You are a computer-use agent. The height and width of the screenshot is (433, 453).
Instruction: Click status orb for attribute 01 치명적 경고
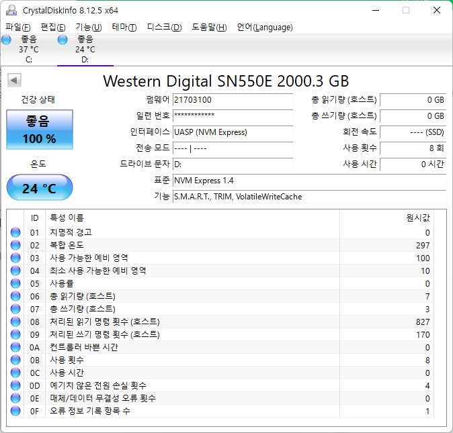pyautogui.click(x=15, y=232)
